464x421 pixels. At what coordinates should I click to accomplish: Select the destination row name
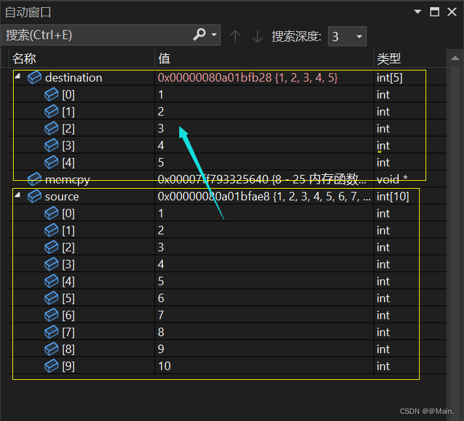(74, 78)
